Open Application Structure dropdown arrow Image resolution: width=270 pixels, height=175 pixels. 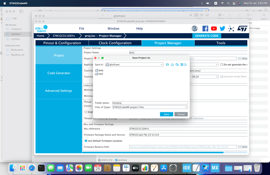(x=217, y=64)
